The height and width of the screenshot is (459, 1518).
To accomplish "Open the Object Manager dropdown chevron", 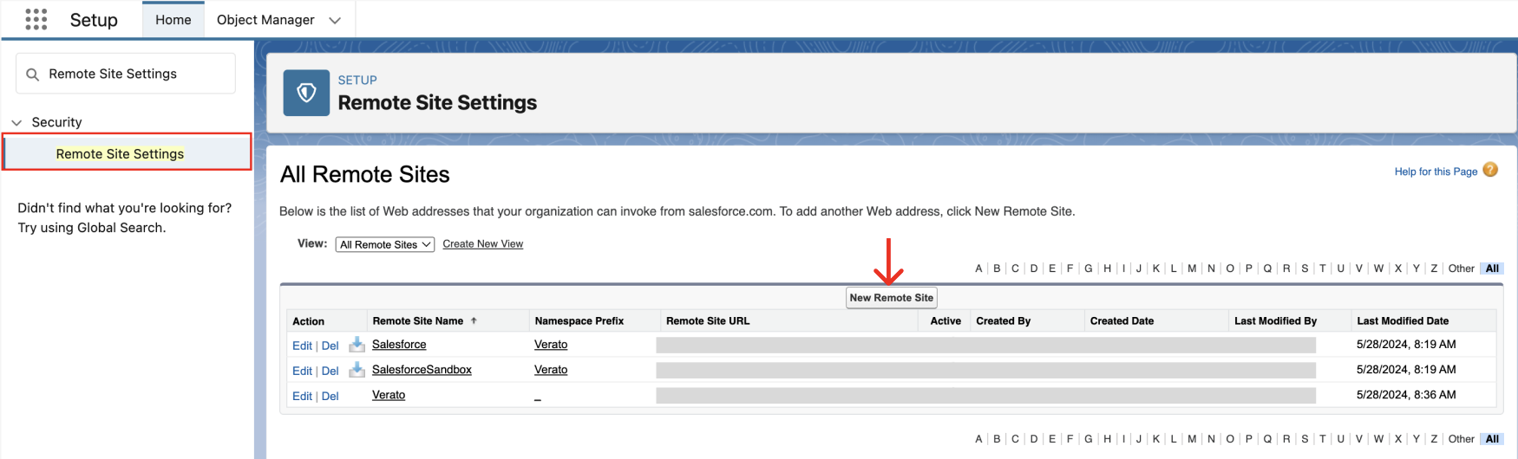I will [x=335, y=20].
